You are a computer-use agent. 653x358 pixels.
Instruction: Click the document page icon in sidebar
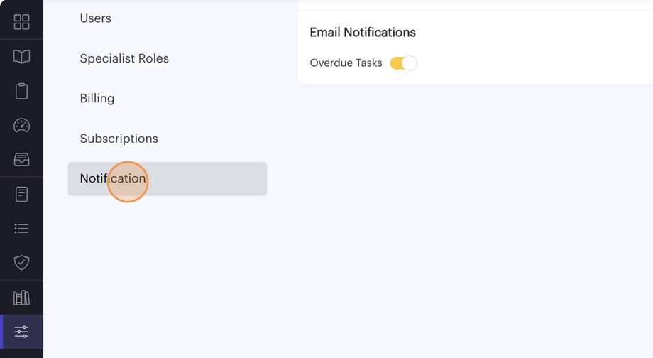21,194
